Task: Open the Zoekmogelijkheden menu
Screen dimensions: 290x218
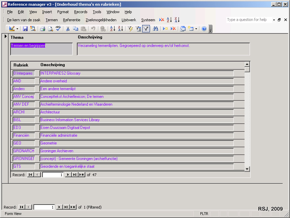Action: click(x=101, y=20)
